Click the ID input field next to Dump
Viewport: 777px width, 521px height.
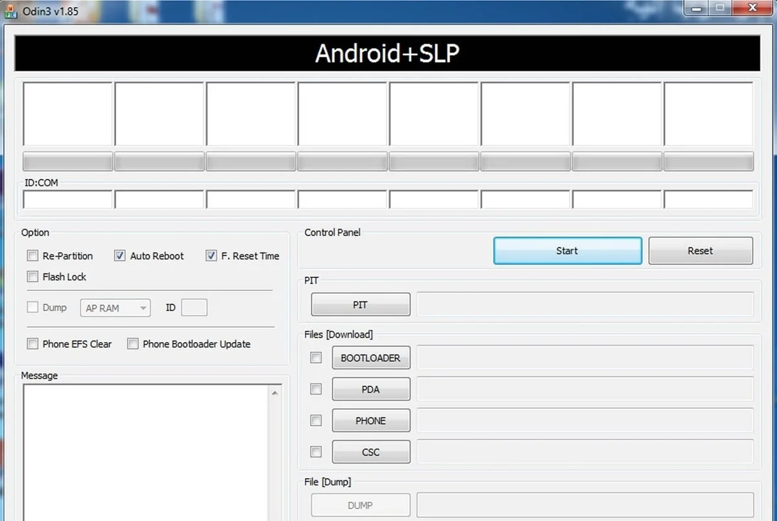[x=194, y=308]
